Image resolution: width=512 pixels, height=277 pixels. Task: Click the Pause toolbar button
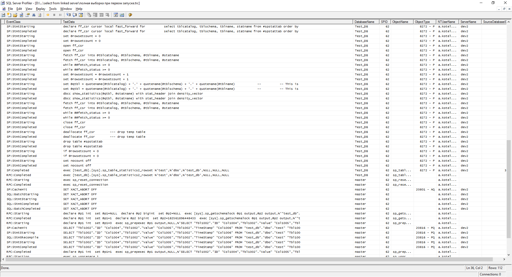point(60,15)
